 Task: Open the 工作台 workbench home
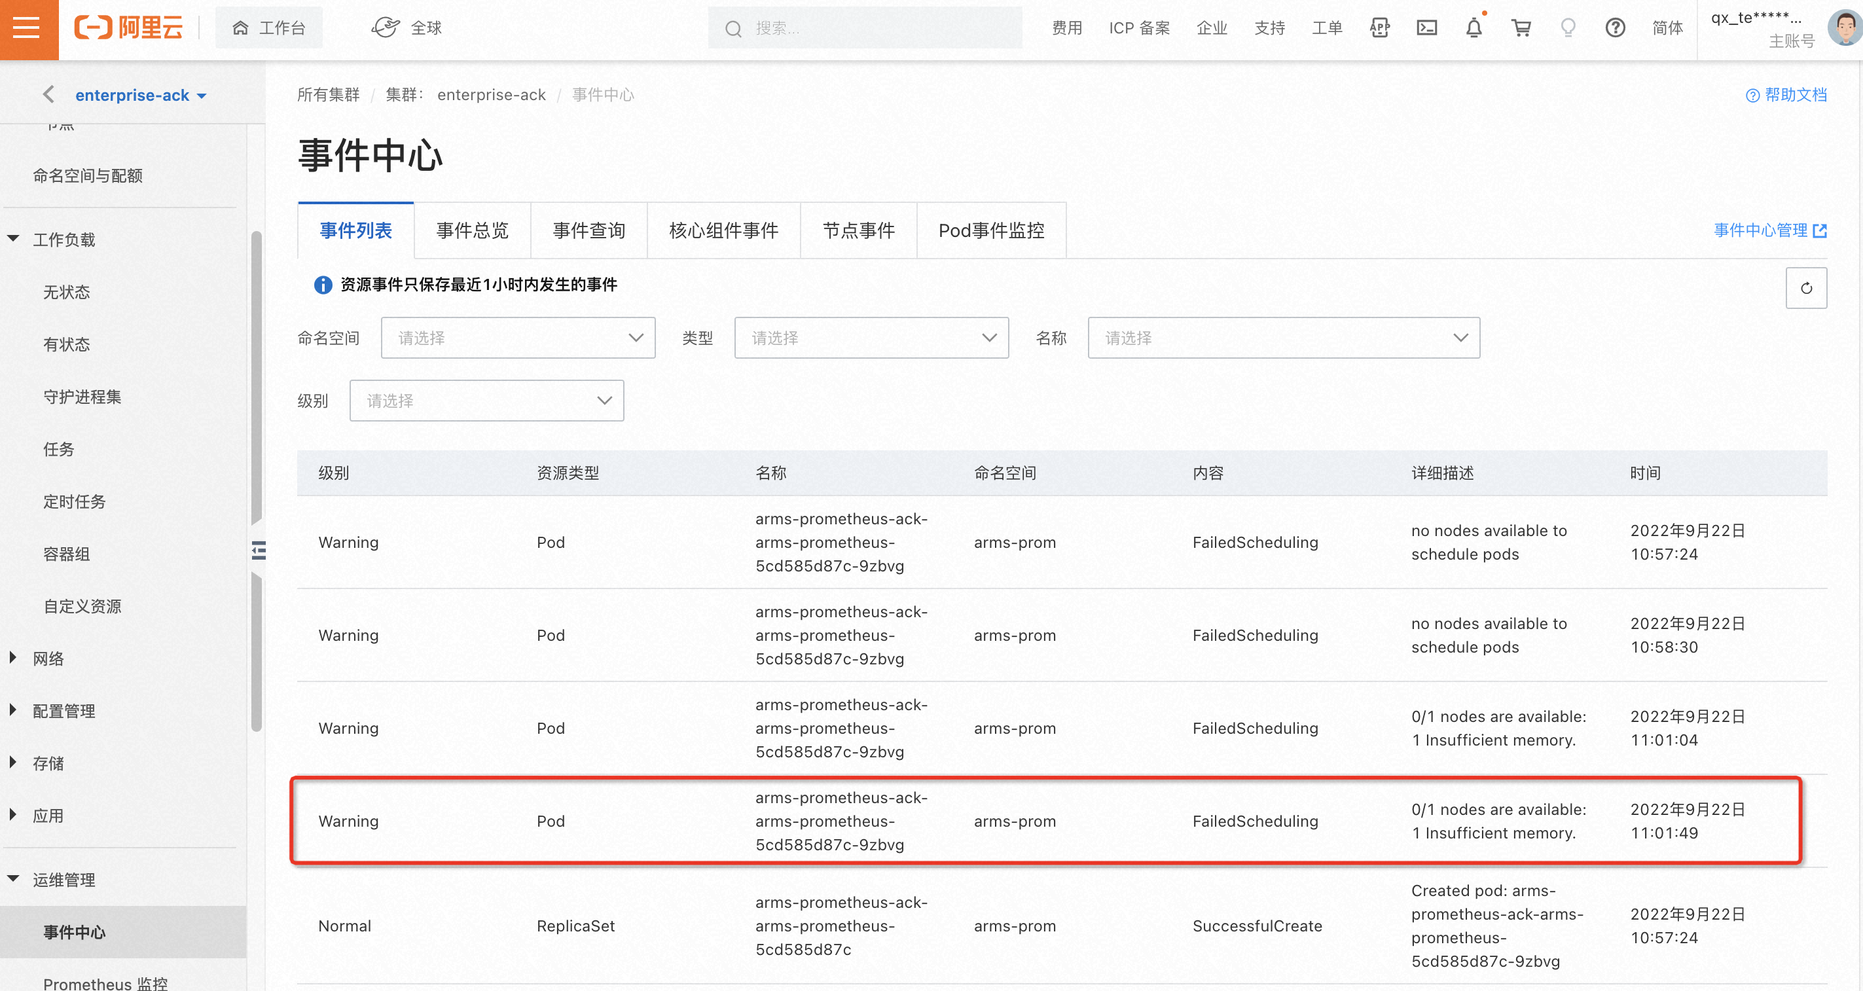(269, 28)
